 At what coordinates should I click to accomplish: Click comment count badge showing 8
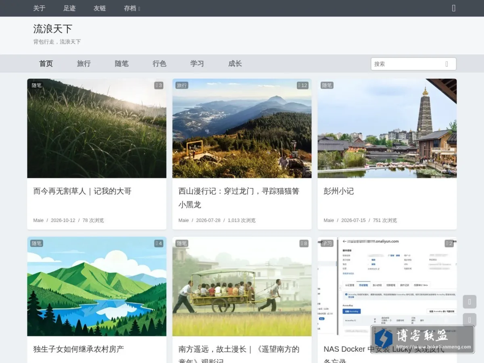(x=304, y=244)
